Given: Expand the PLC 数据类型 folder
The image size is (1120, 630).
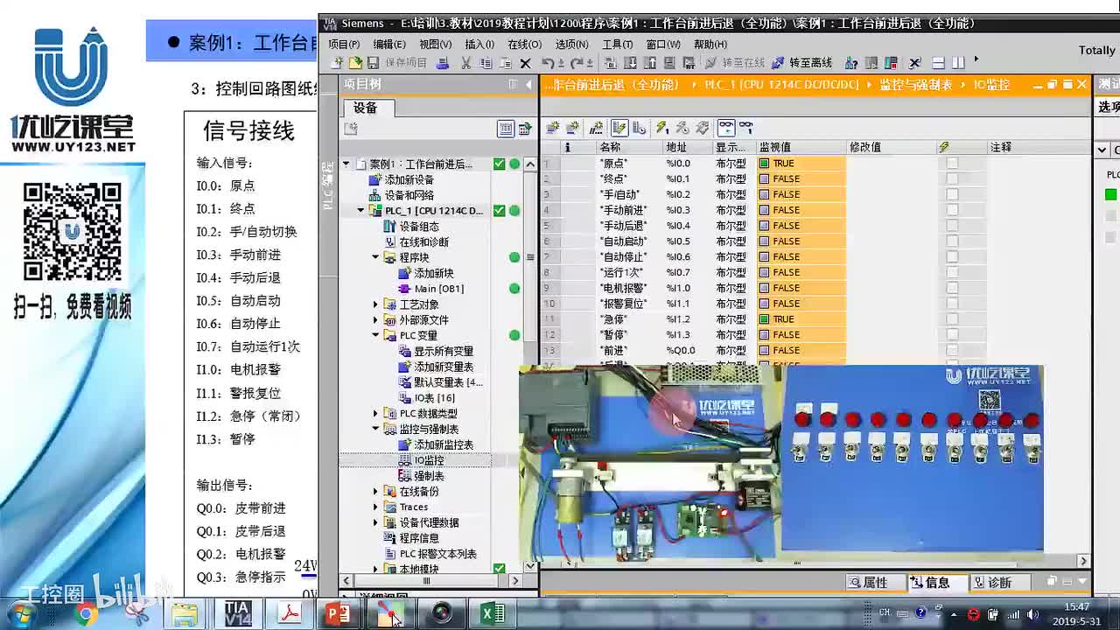Looking at the screenshot, I should pos(376,414).
